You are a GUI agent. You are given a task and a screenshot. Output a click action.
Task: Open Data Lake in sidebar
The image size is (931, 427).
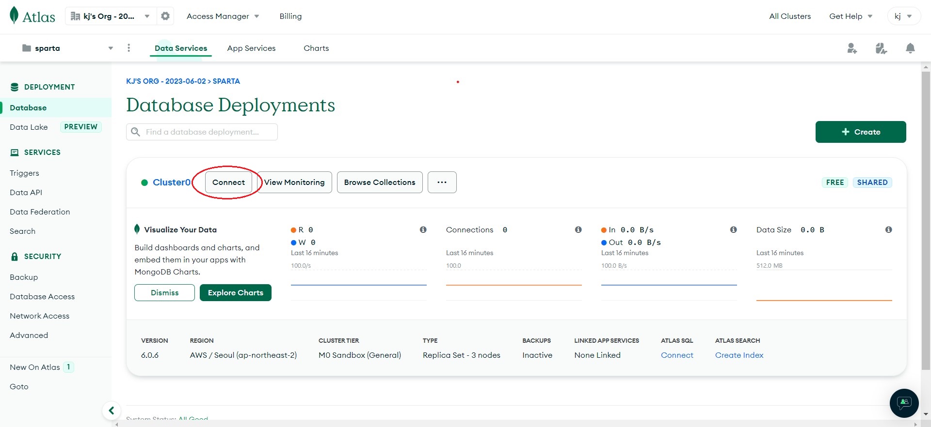29,127
